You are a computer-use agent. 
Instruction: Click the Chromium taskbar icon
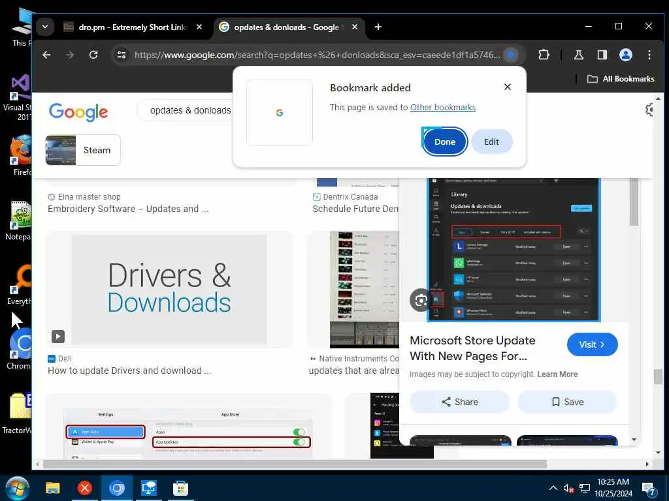[x=116, y=488]
